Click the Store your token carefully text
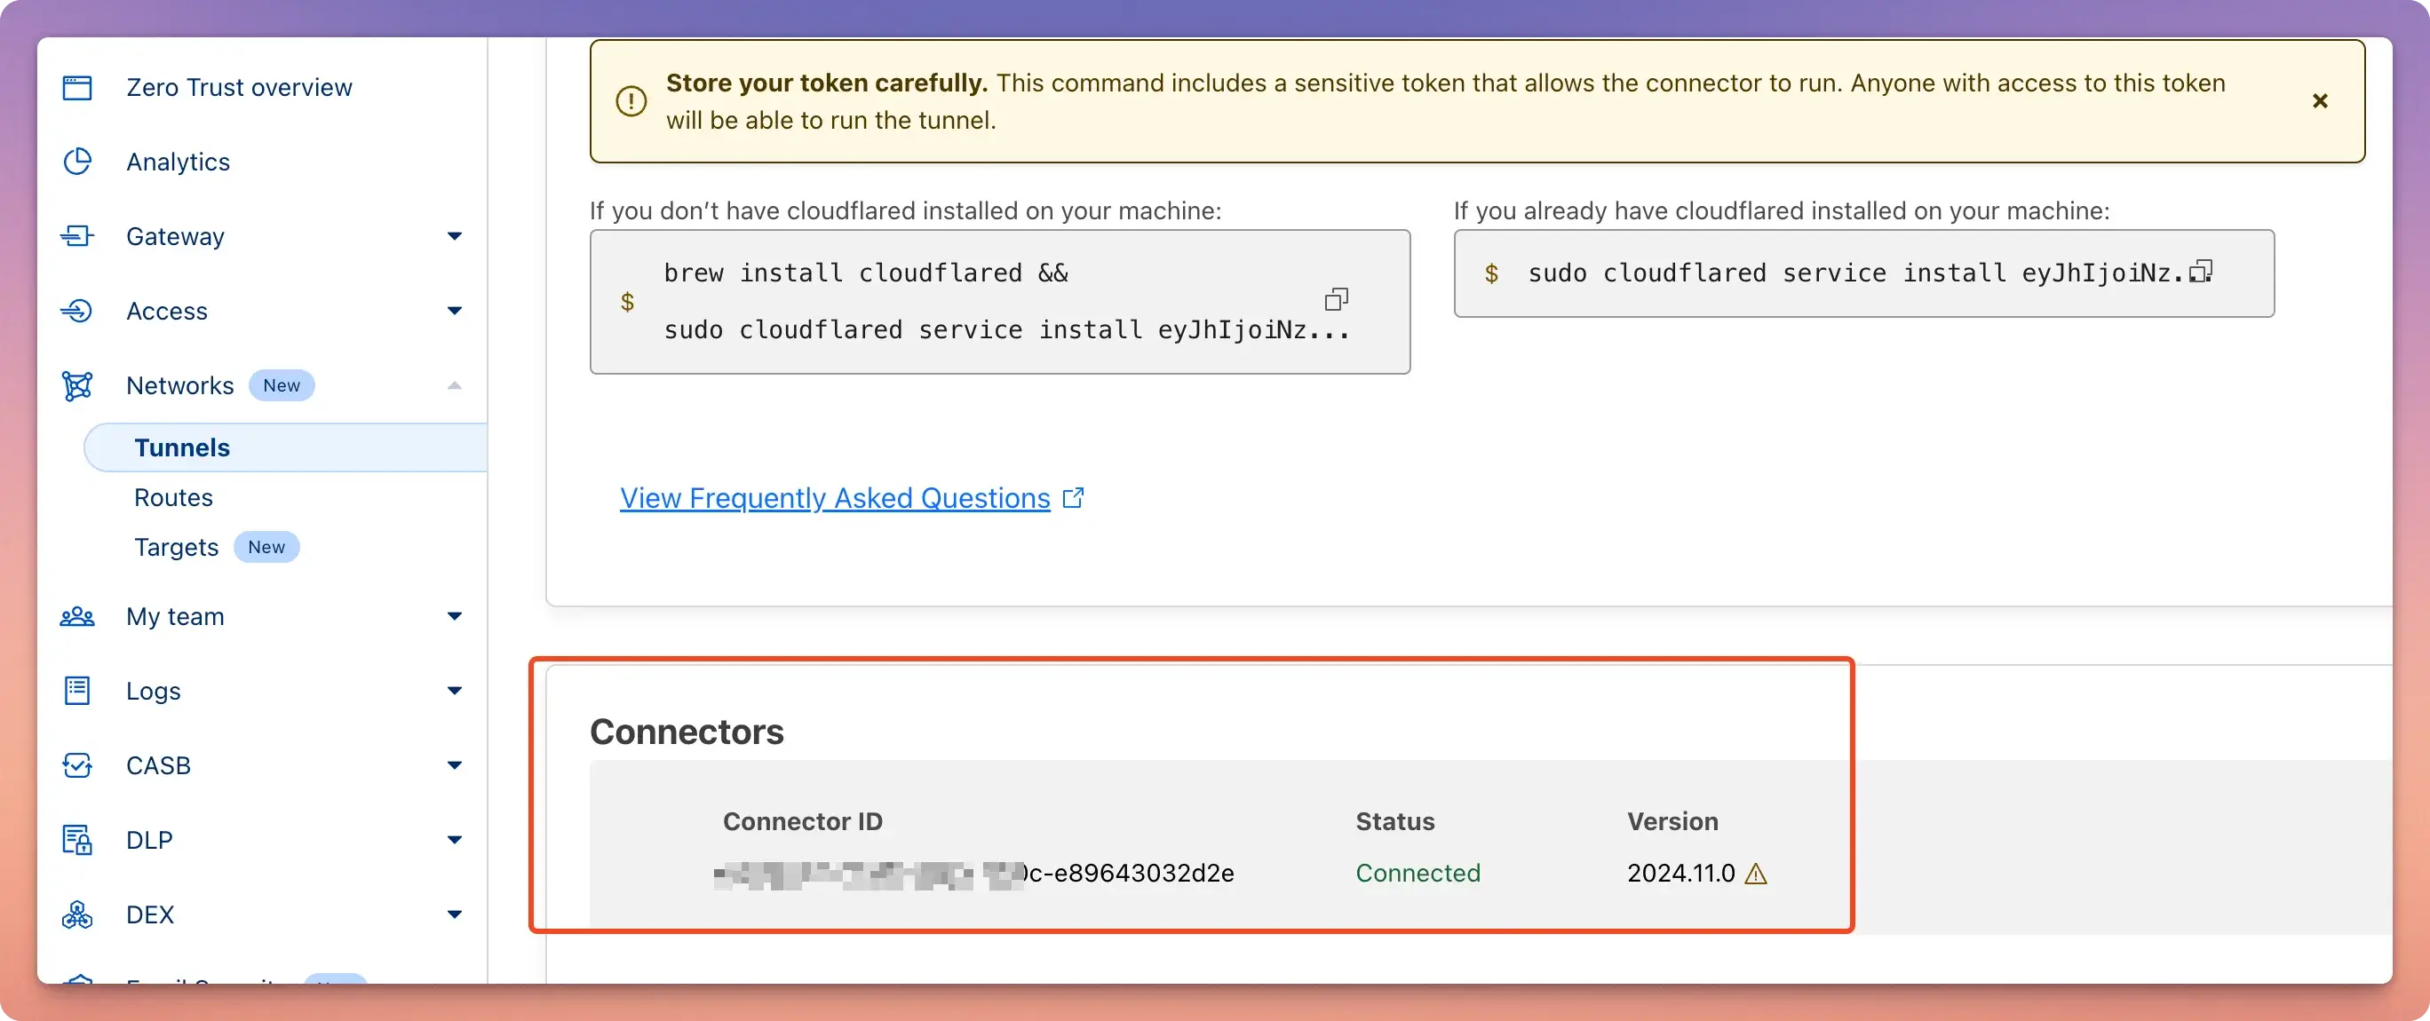Screen dimensions: 2430x1021 pos(826,83)
